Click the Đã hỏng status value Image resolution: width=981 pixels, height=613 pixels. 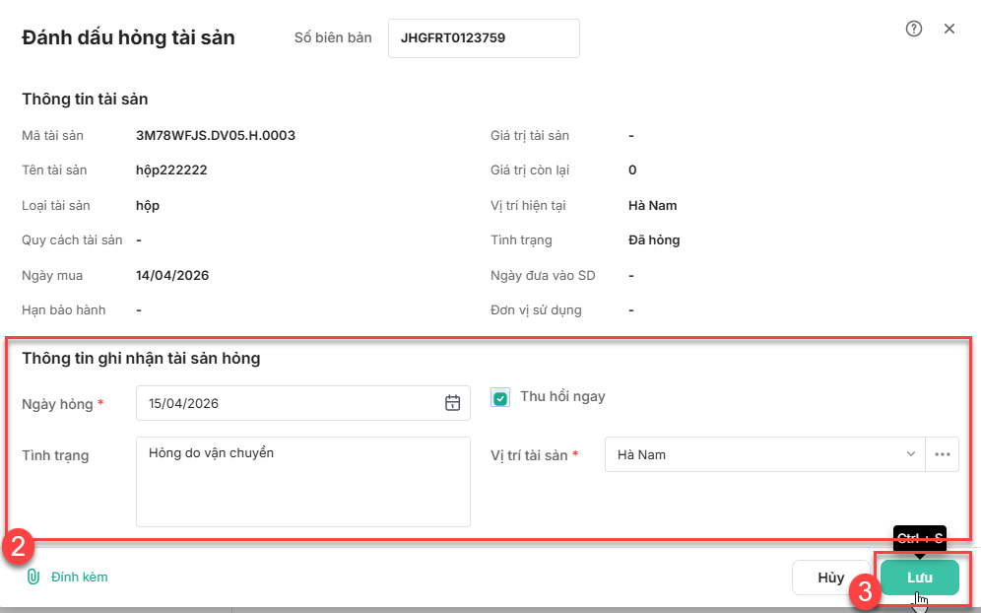pos(654,239)
